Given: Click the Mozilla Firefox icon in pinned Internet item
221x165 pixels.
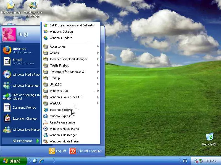Looking at the screenshot, I should [7, 50].
